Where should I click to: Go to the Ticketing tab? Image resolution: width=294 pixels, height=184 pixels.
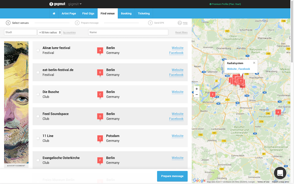tap(144, 14)
